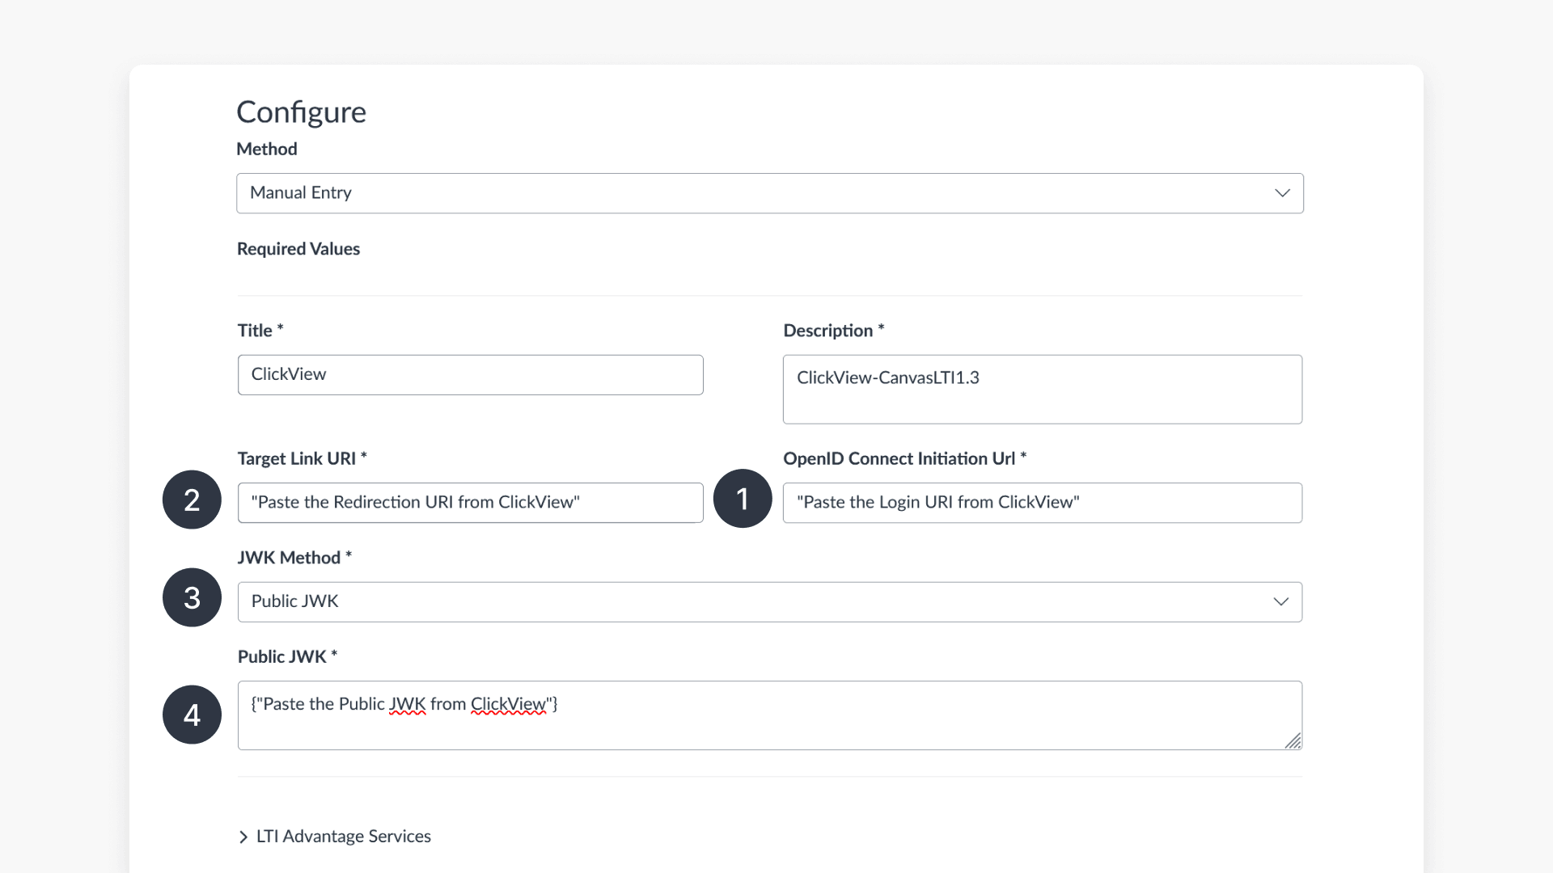
Task: Click inside the Public JWK textarea
Action: tap(769, 715)
